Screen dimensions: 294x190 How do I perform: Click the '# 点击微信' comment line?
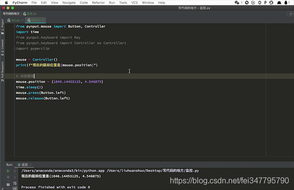(25, 76)
